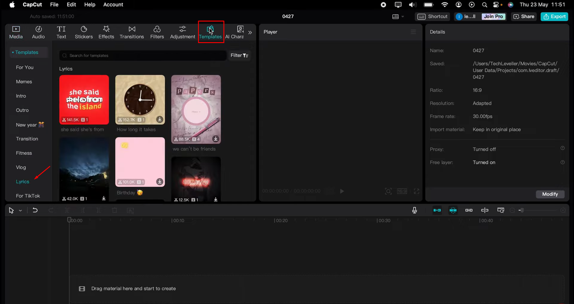Viewport: 574px width, 304px height.
Task: Open the Filters panel
Action: (157, 32)
